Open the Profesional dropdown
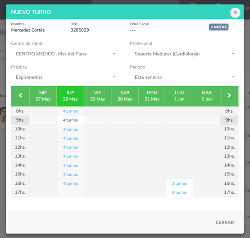 (184, 54)
